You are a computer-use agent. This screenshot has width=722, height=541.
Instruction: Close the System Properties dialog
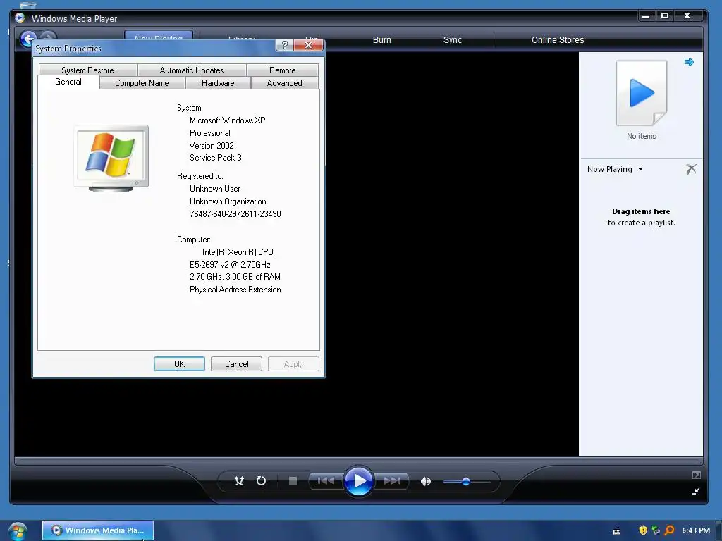[309, 45]
